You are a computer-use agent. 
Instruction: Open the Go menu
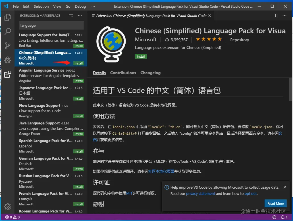(68, 6)
